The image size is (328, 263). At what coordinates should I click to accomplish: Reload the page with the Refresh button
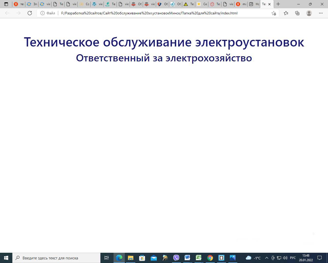30,13
